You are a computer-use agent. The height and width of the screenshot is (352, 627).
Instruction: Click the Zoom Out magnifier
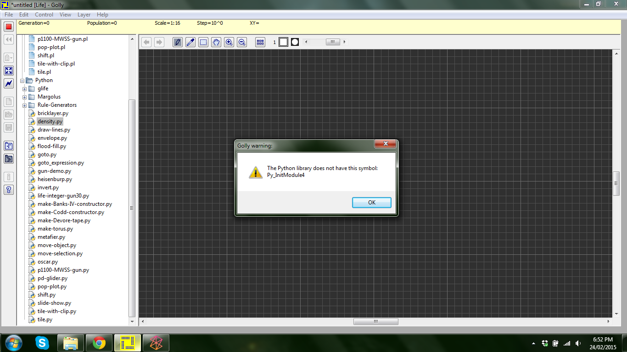click(242, 42)
